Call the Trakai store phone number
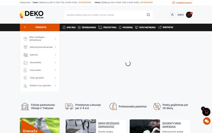Viewport: 212px width, 133px height. coord(85,2)
